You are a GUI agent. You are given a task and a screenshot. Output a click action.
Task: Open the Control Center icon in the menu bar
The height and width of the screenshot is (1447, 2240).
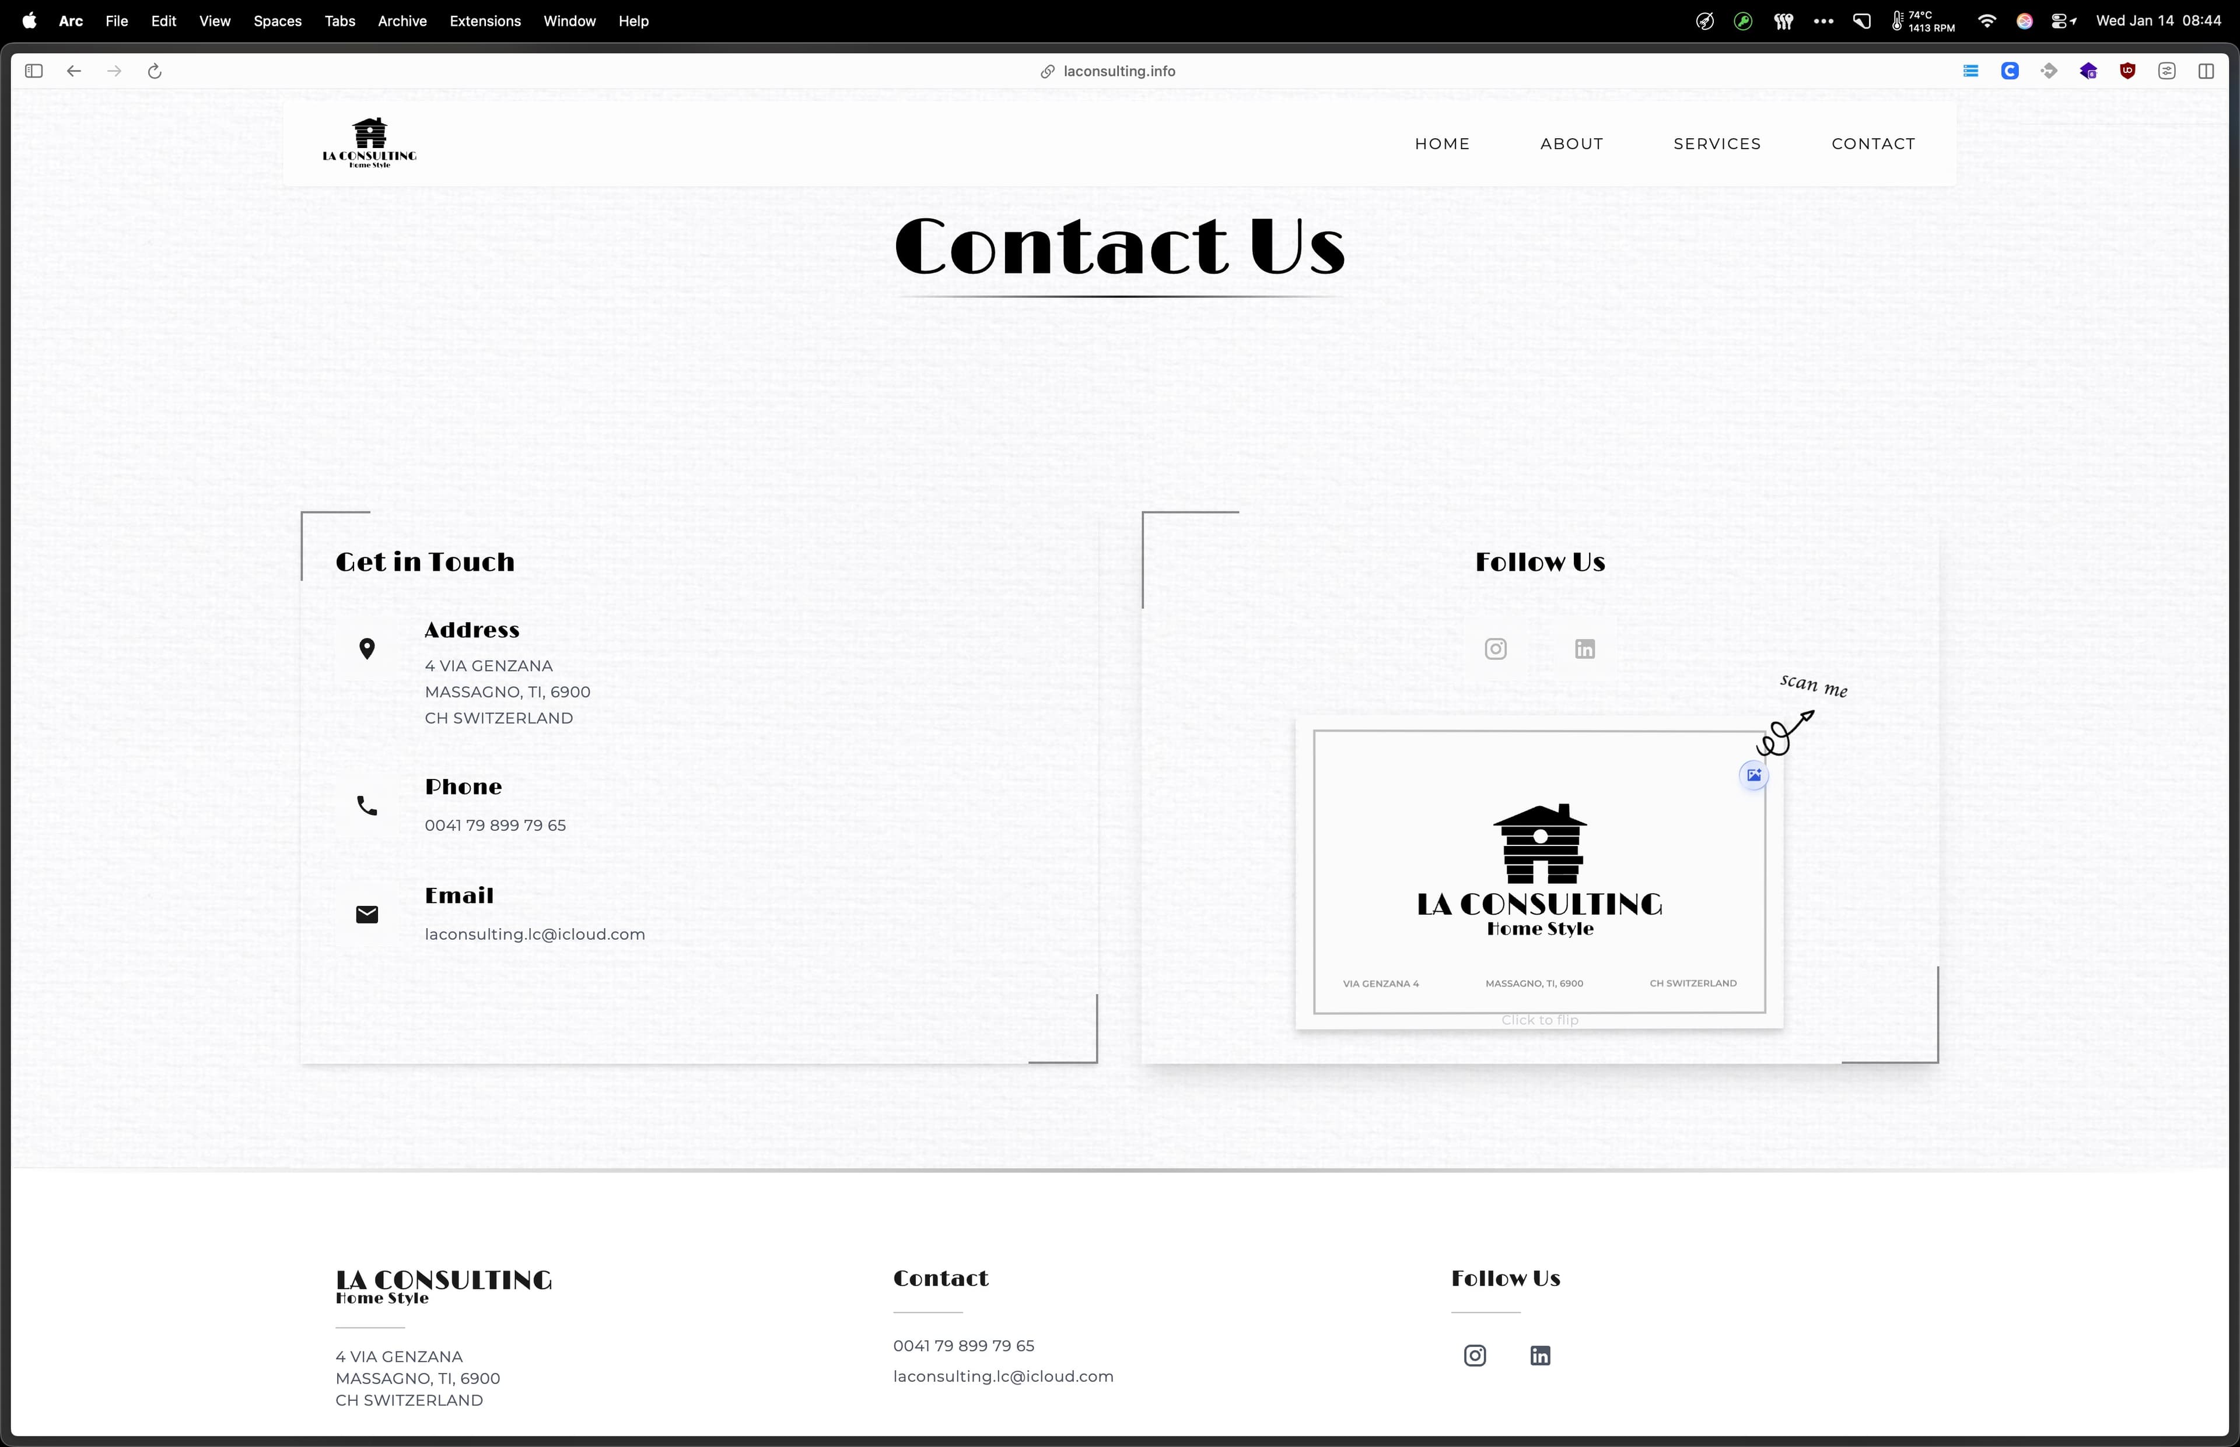click(2063, 20)
